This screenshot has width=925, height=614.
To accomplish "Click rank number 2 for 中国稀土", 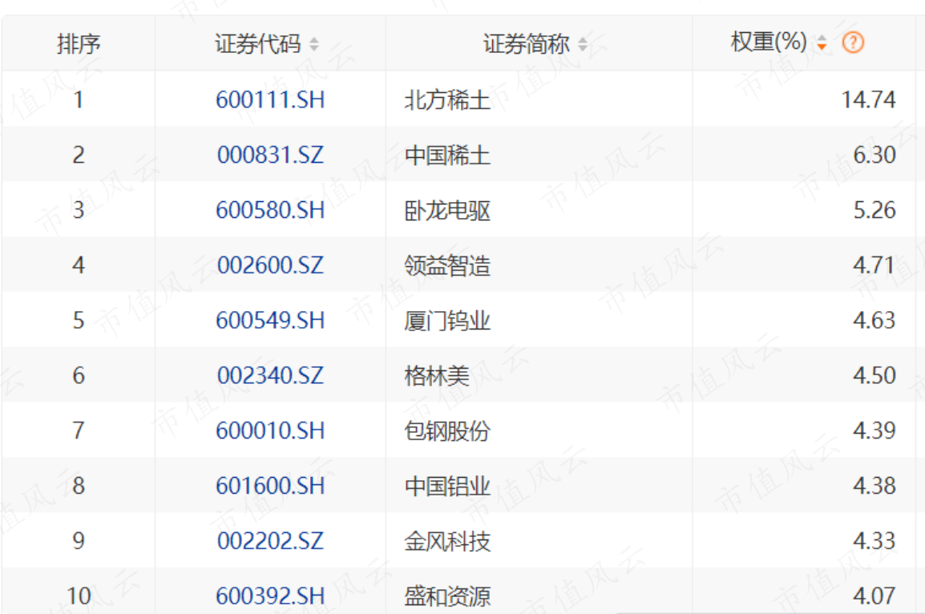I will tap(79, 156).
